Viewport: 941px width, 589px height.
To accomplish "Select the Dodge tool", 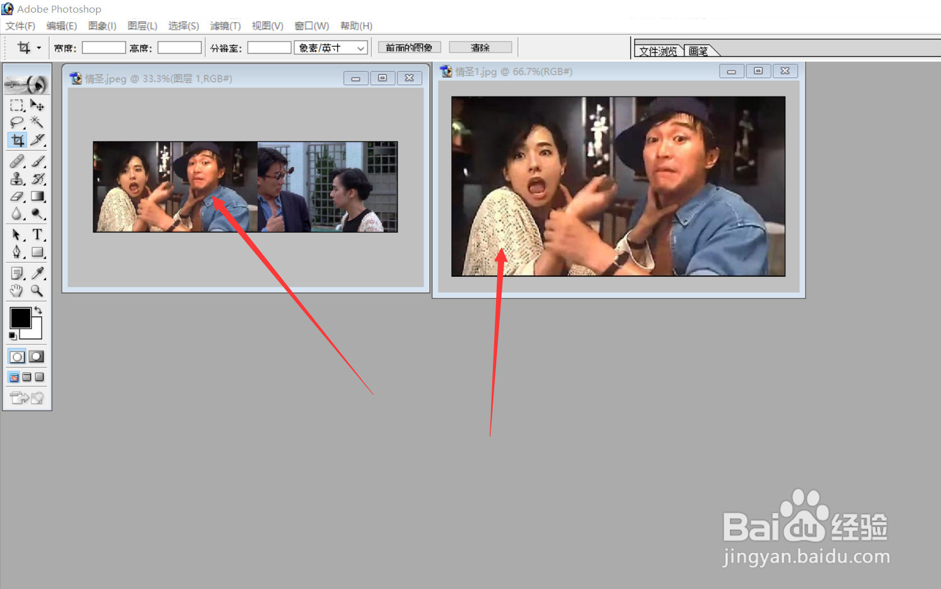I will point(37,214).
